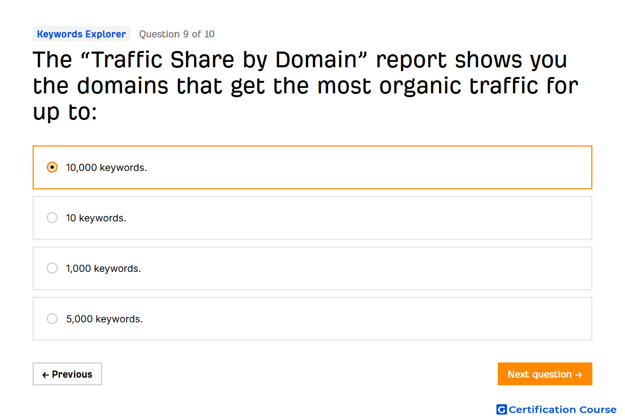This screenshot has width=625, height=420.
Task: Click the "10,000 keywords." answer label text
Action: click(x=107, y=168)
